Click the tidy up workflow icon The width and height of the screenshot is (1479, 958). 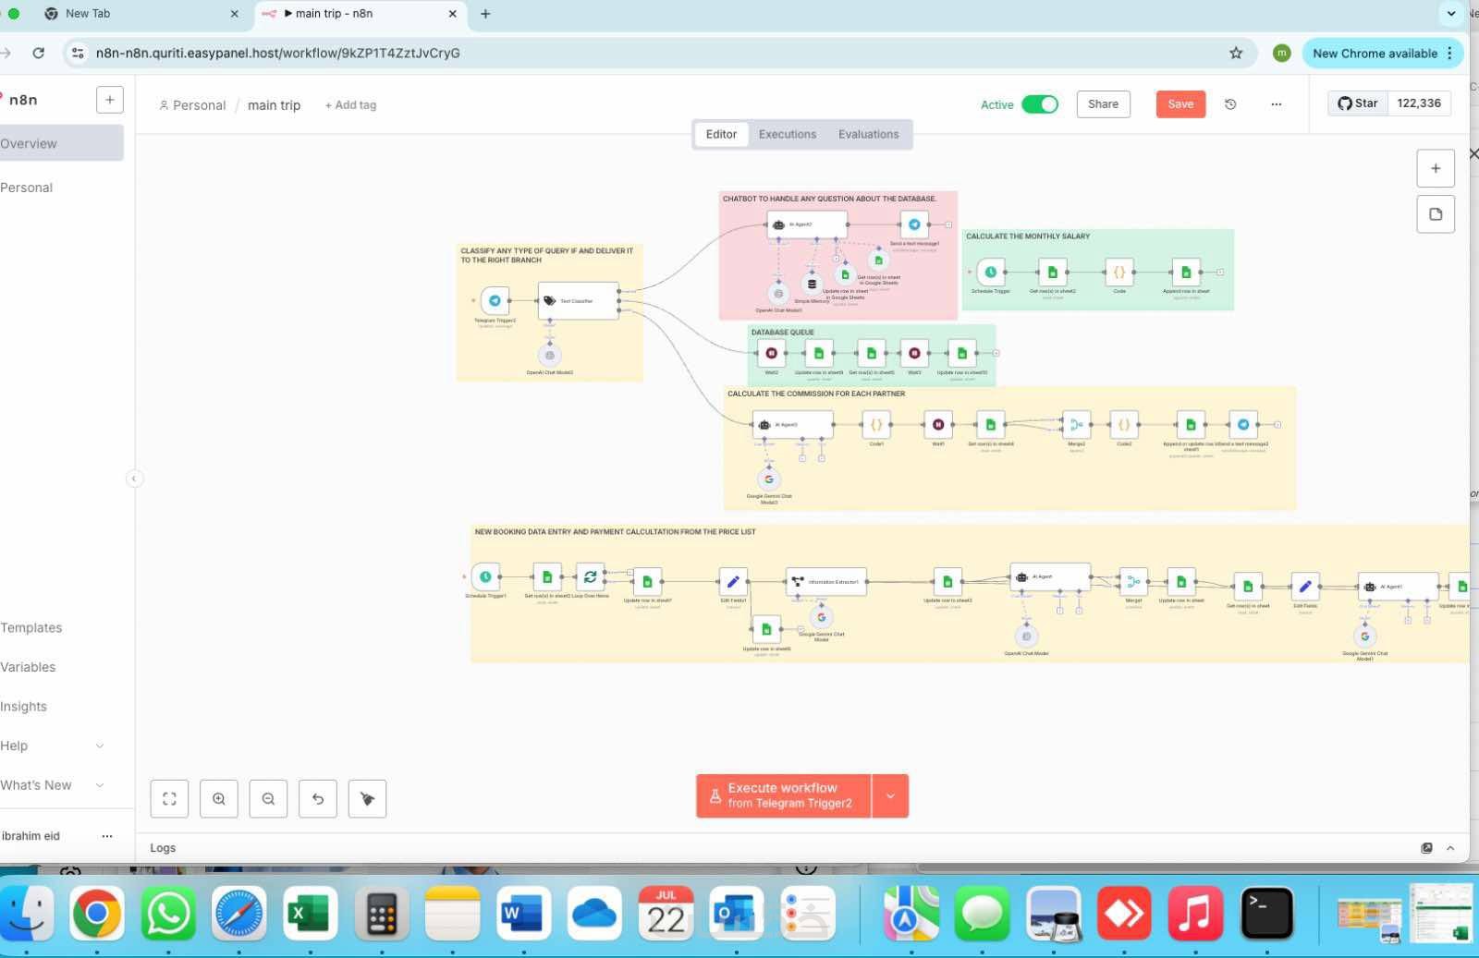(x=367, y=799)
